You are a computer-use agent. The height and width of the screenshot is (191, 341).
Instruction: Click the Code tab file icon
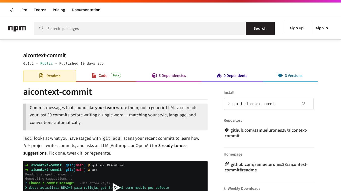pyautogui.click(x=94, y=75)
